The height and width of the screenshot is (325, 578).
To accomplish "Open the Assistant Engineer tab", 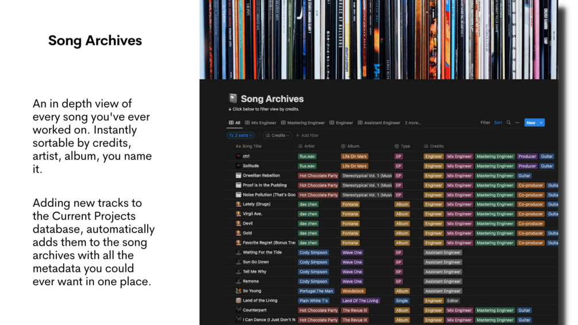I will [379, 123].
